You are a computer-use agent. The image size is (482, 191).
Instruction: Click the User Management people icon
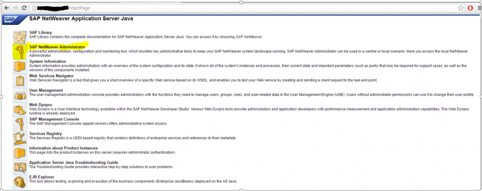[20, 95]
